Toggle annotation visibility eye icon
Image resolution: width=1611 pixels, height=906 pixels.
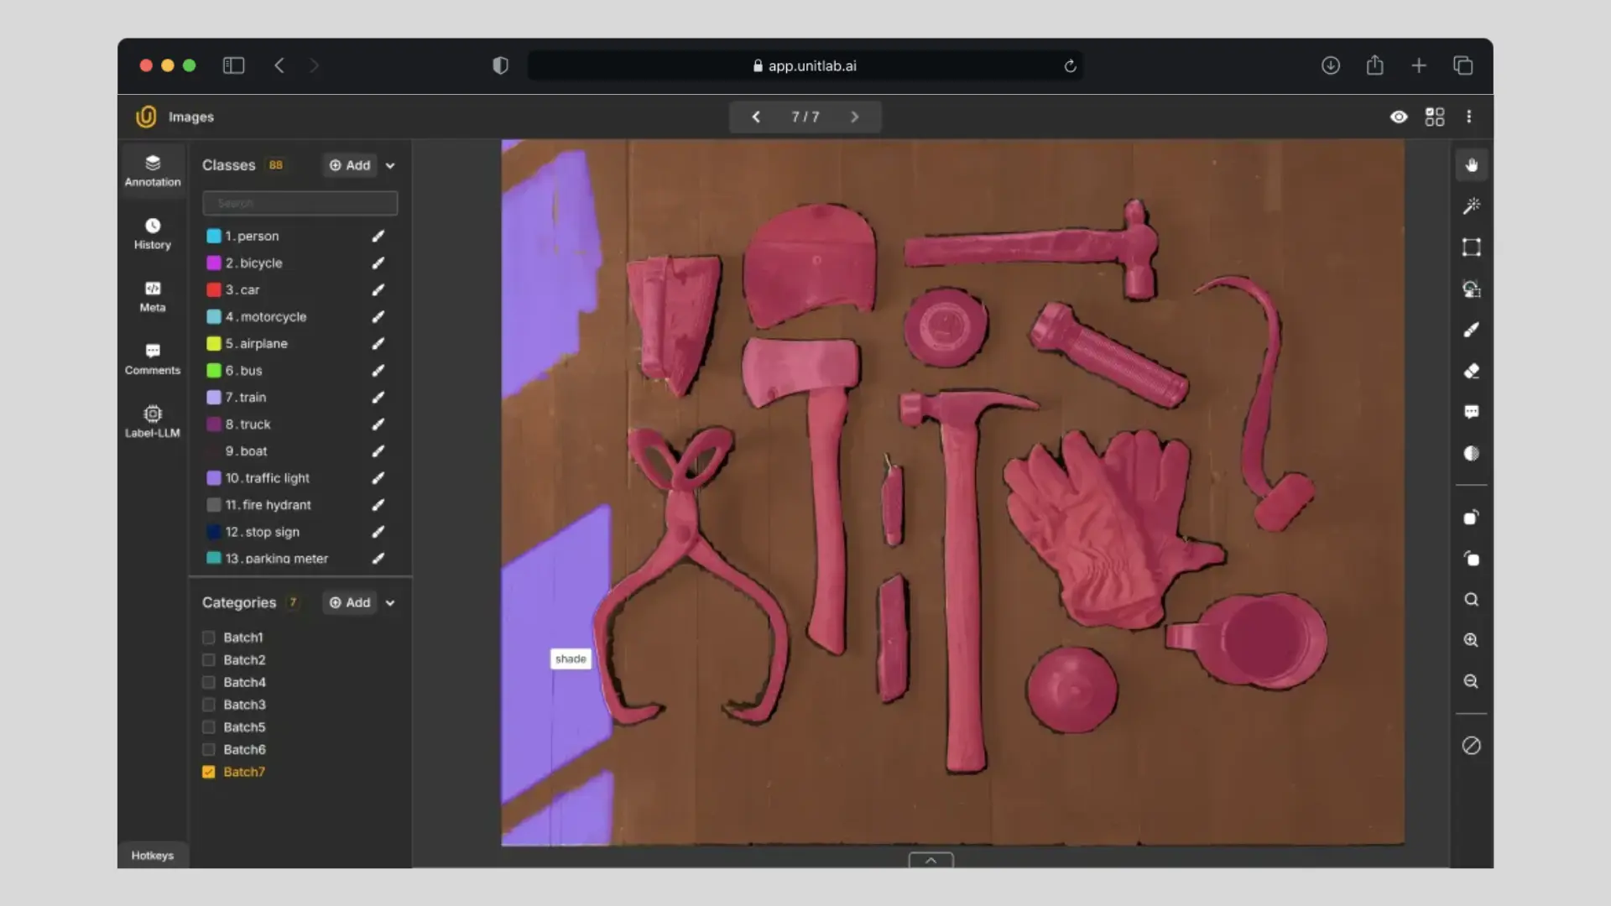tap(1398, 117)
